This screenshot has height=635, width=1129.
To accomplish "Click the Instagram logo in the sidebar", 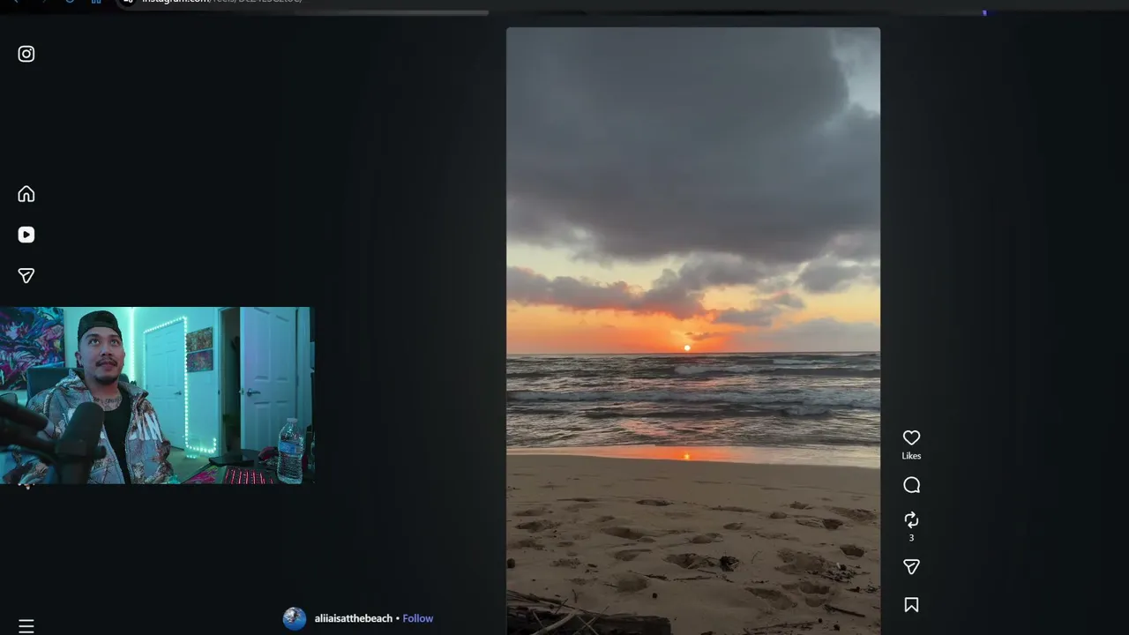I will coord(26,54).
